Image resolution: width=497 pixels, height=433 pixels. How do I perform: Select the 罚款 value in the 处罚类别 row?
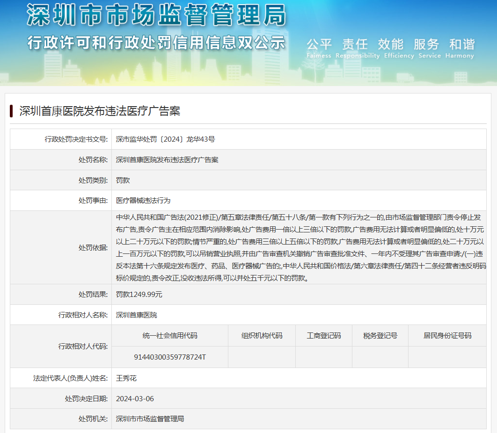tap(123, 180)
